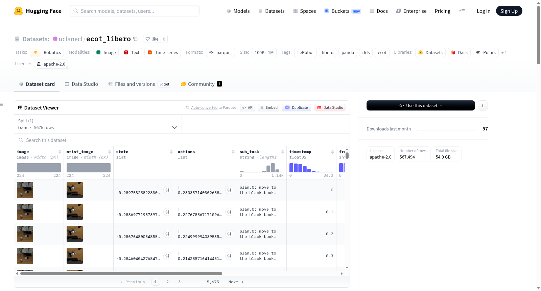Viewport: 541px width, 291px height.
Task: Sort by the wrist_image column
Action: point(110,152)
